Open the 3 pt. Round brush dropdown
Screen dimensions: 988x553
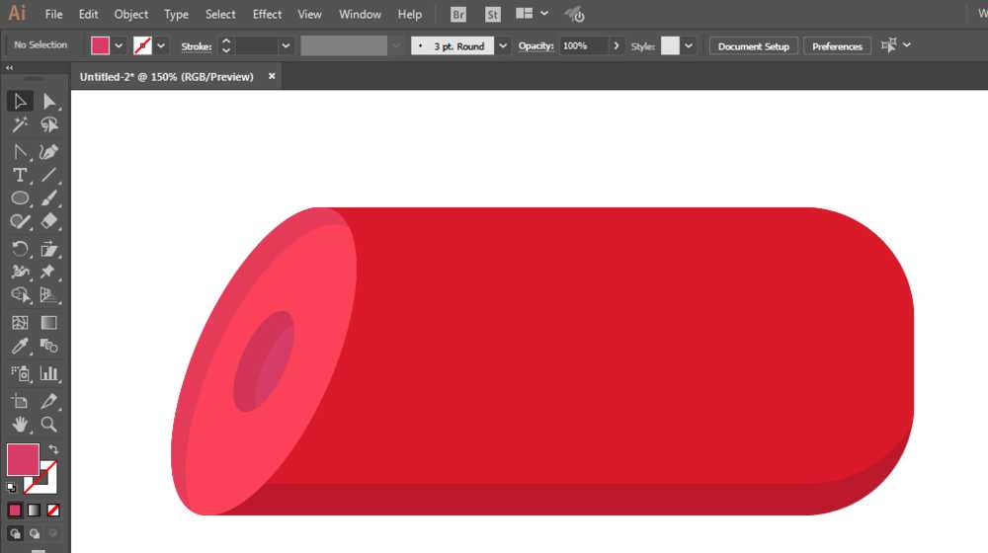click(503, 46)
